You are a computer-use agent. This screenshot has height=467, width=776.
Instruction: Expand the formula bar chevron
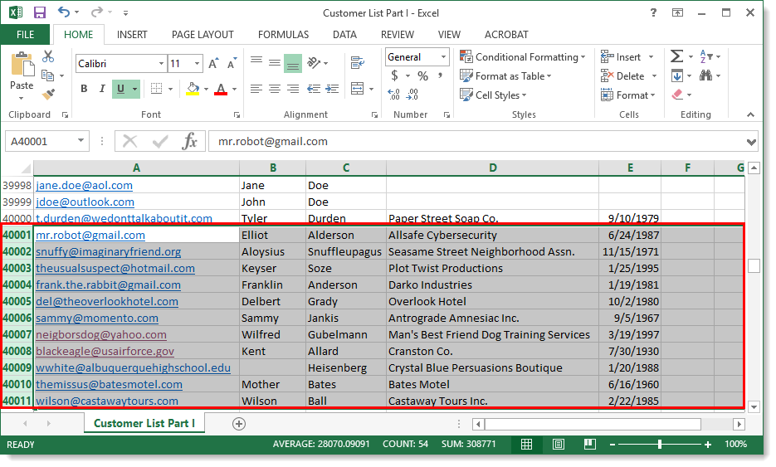tap(751, 143)
